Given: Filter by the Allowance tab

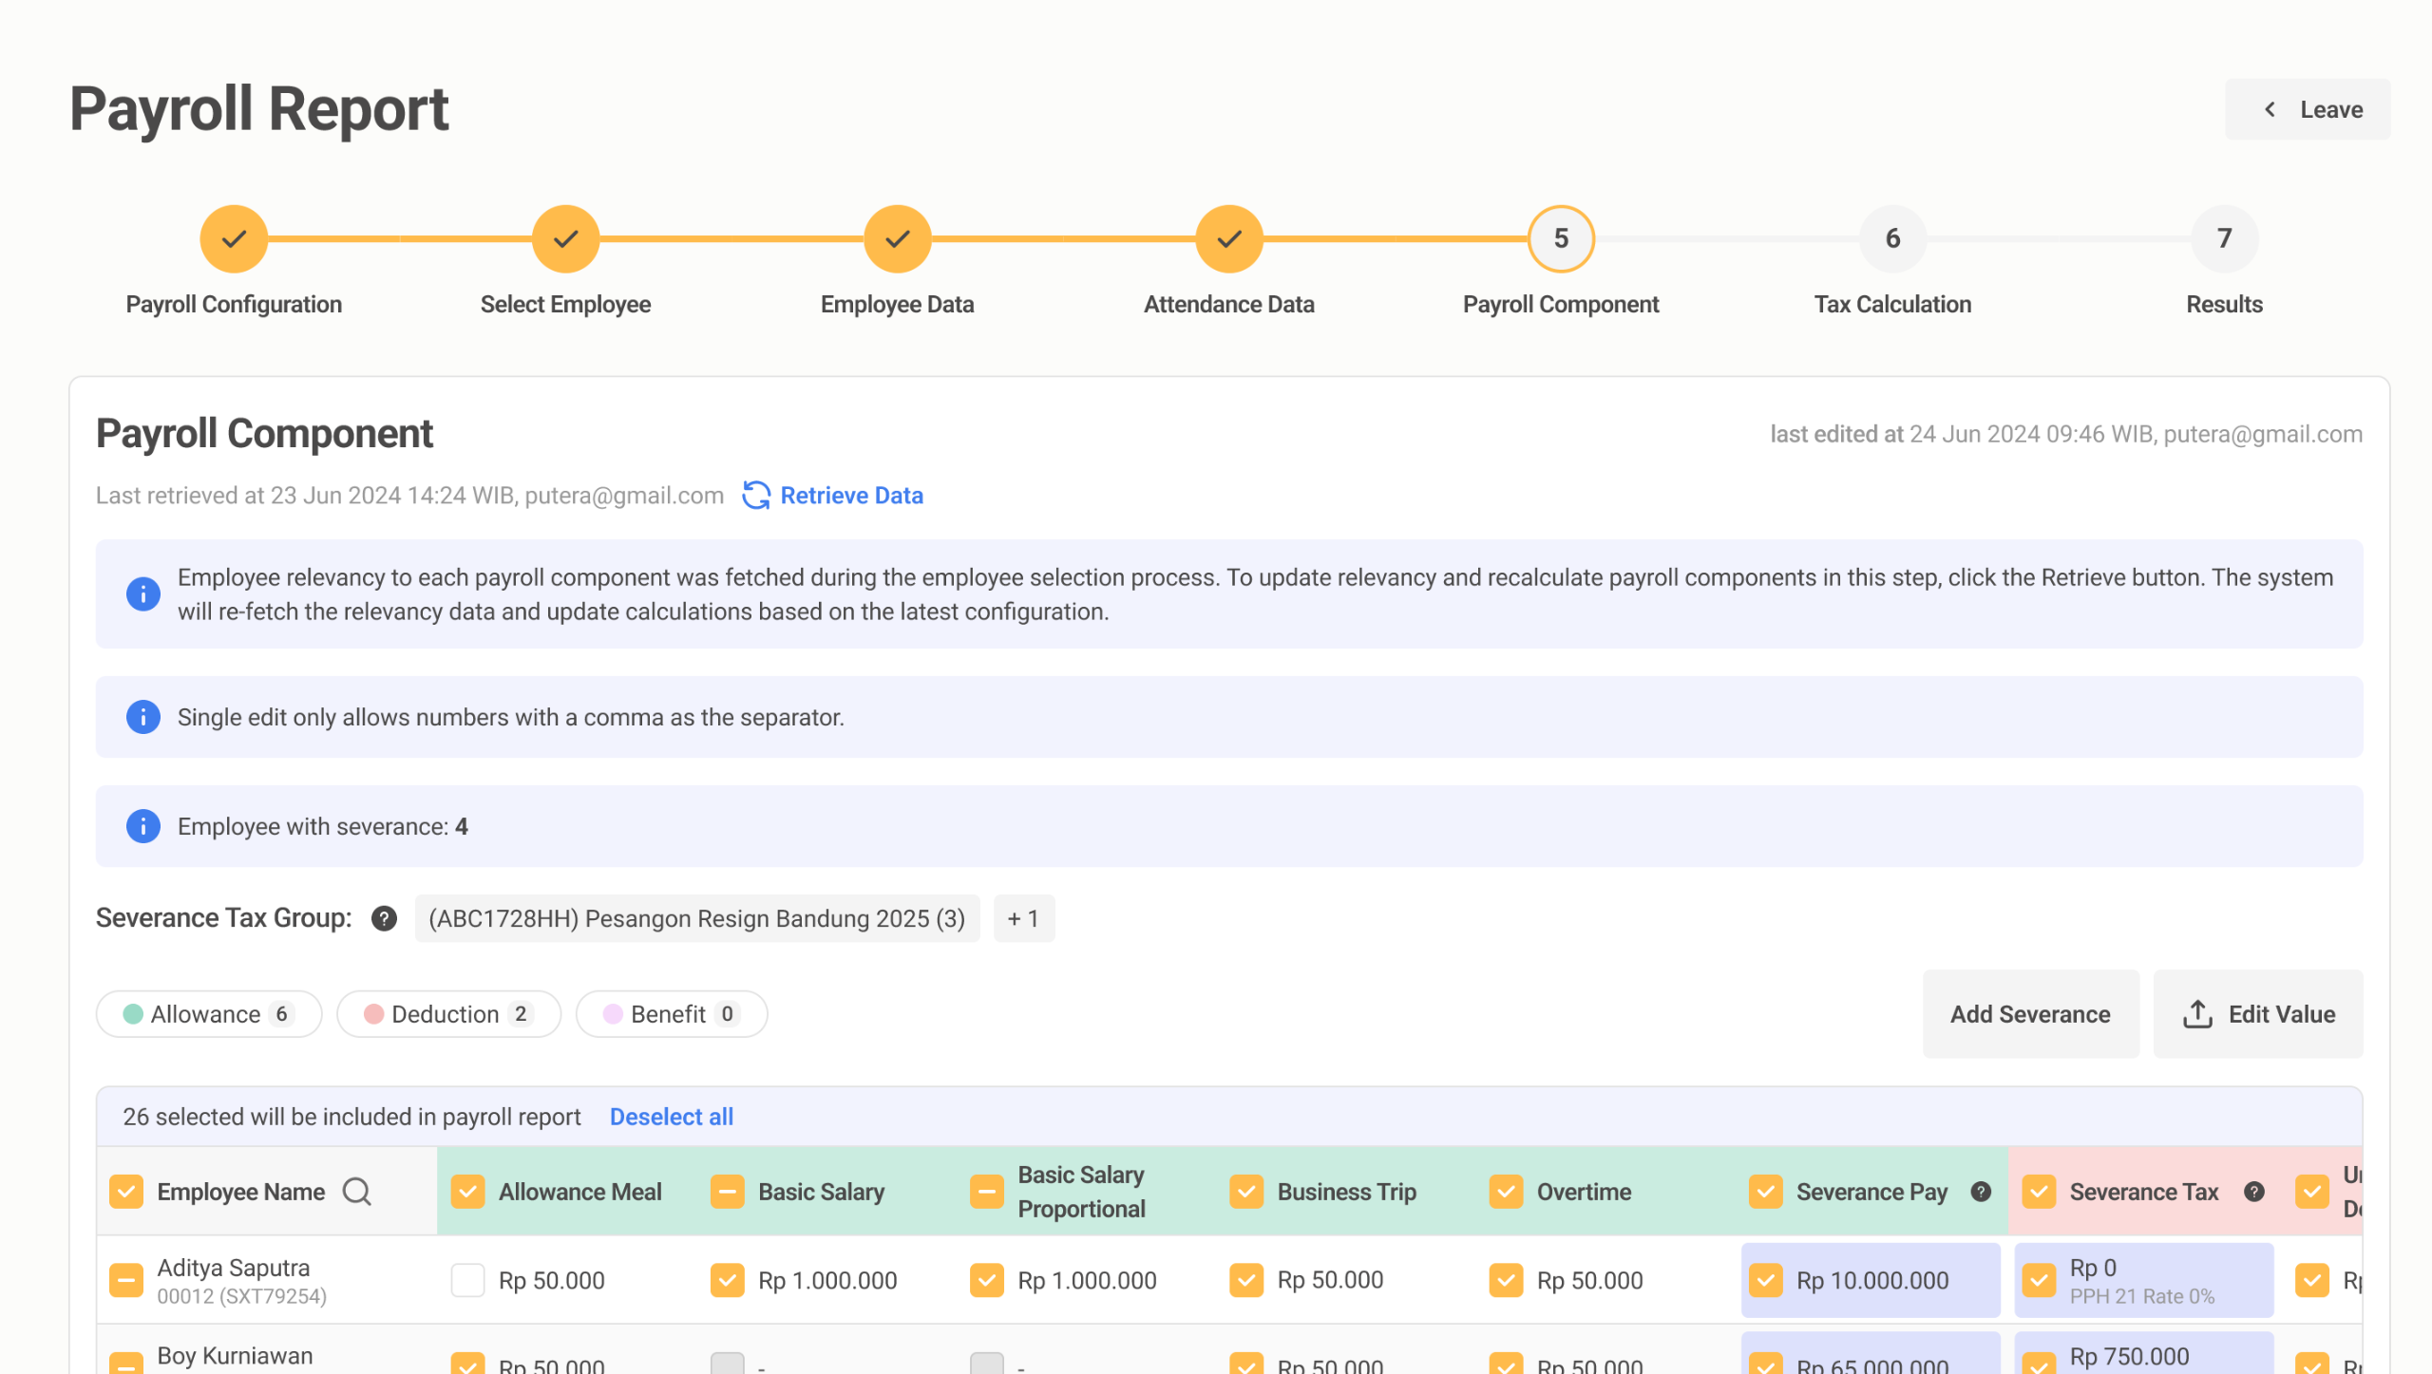Looking at the screenshot, I should click(x=209, y=1014).
